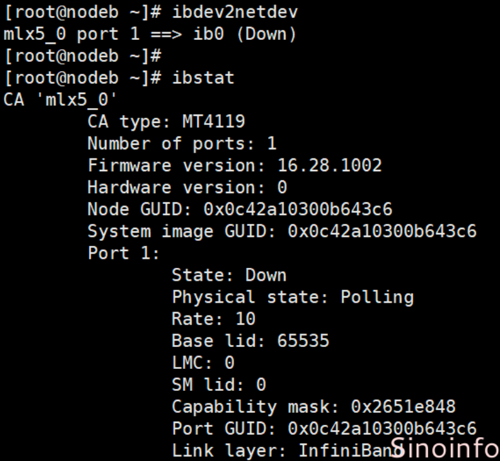Viewport: 500px width, 461px height.
Task: Click the CA type MT4119 value
Action: click(213, 122)
